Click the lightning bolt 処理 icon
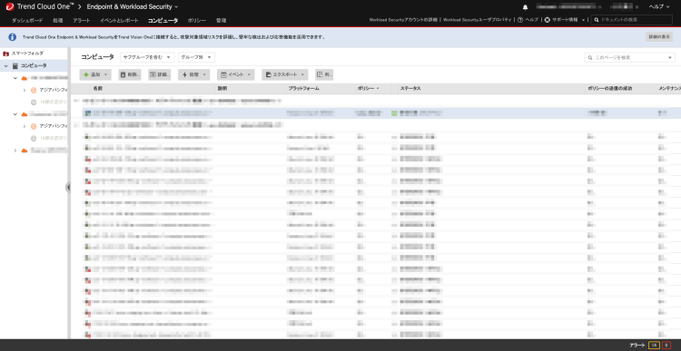Screen dimensions: 681x351 coord(185,74)
